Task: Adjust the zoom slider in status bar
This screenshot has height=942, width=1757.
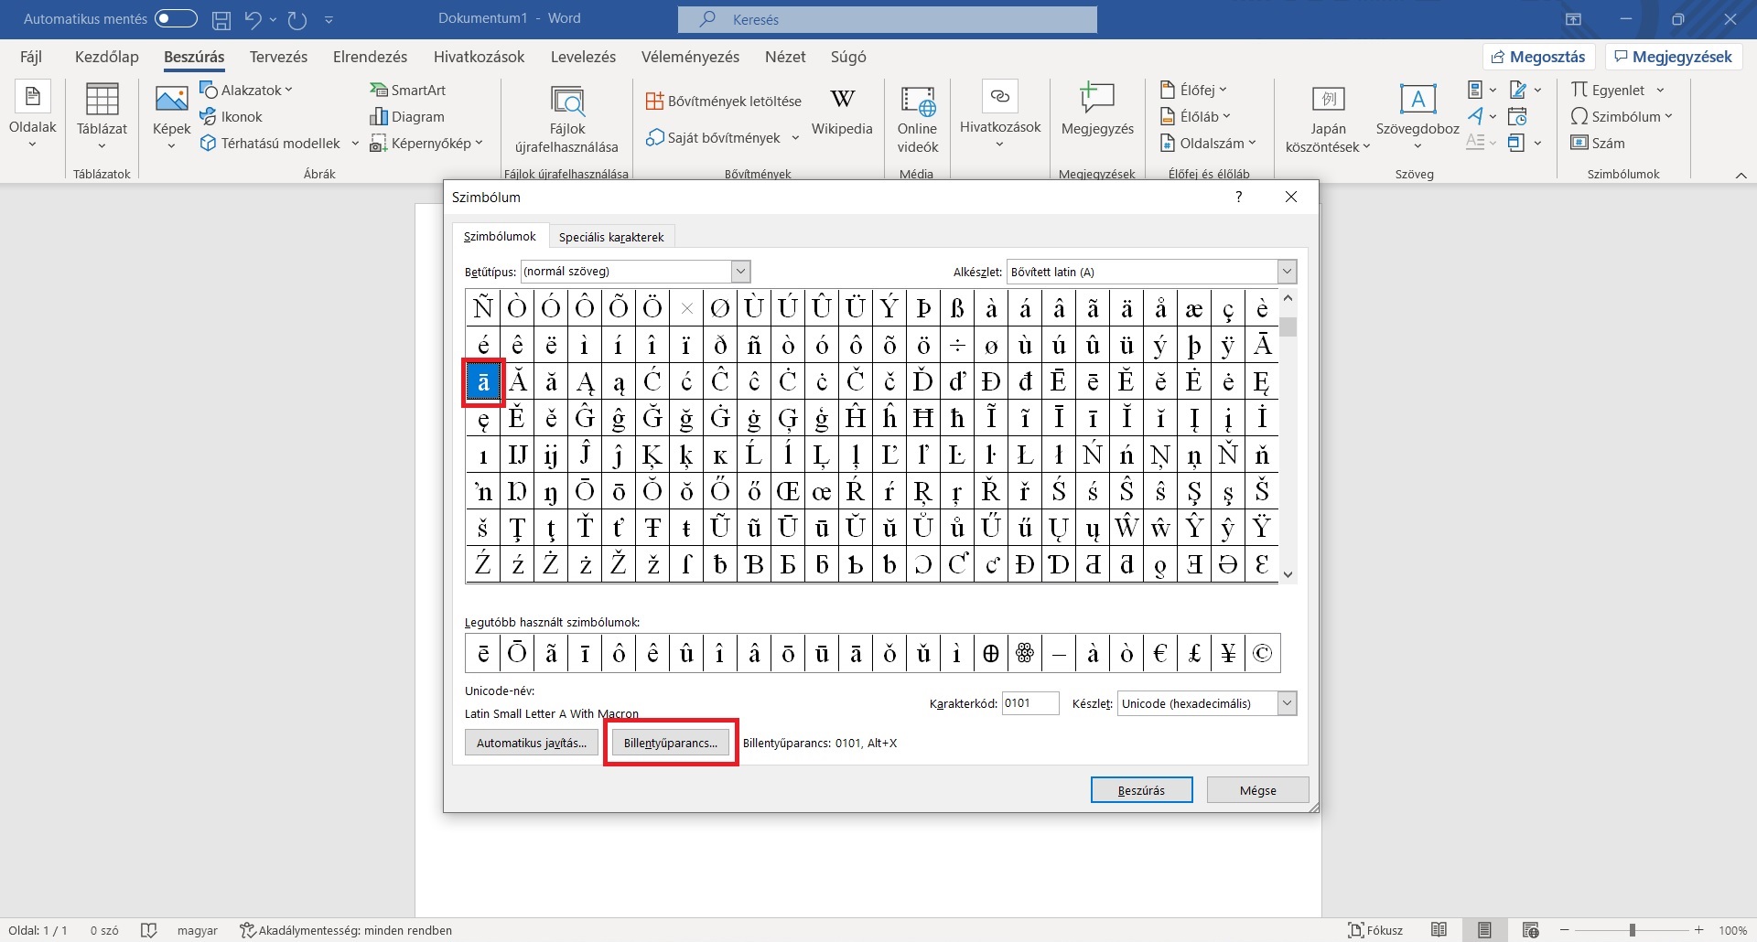Action: point(1632,930)
